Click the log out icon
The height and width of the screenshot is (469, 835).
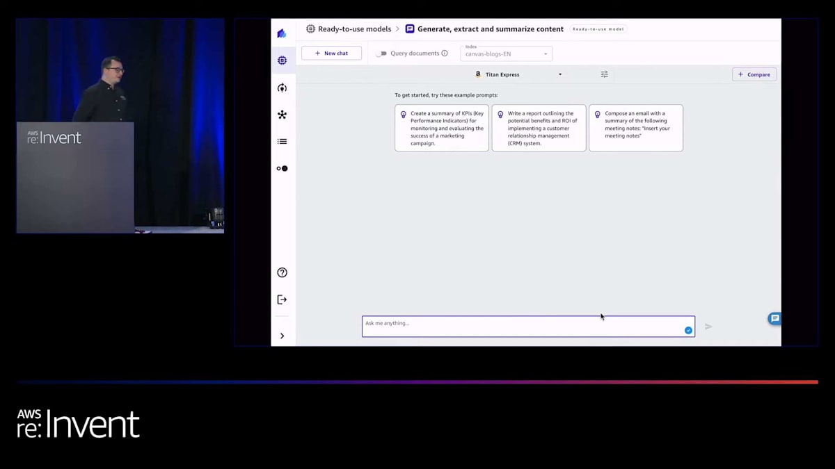click(282, 299)
